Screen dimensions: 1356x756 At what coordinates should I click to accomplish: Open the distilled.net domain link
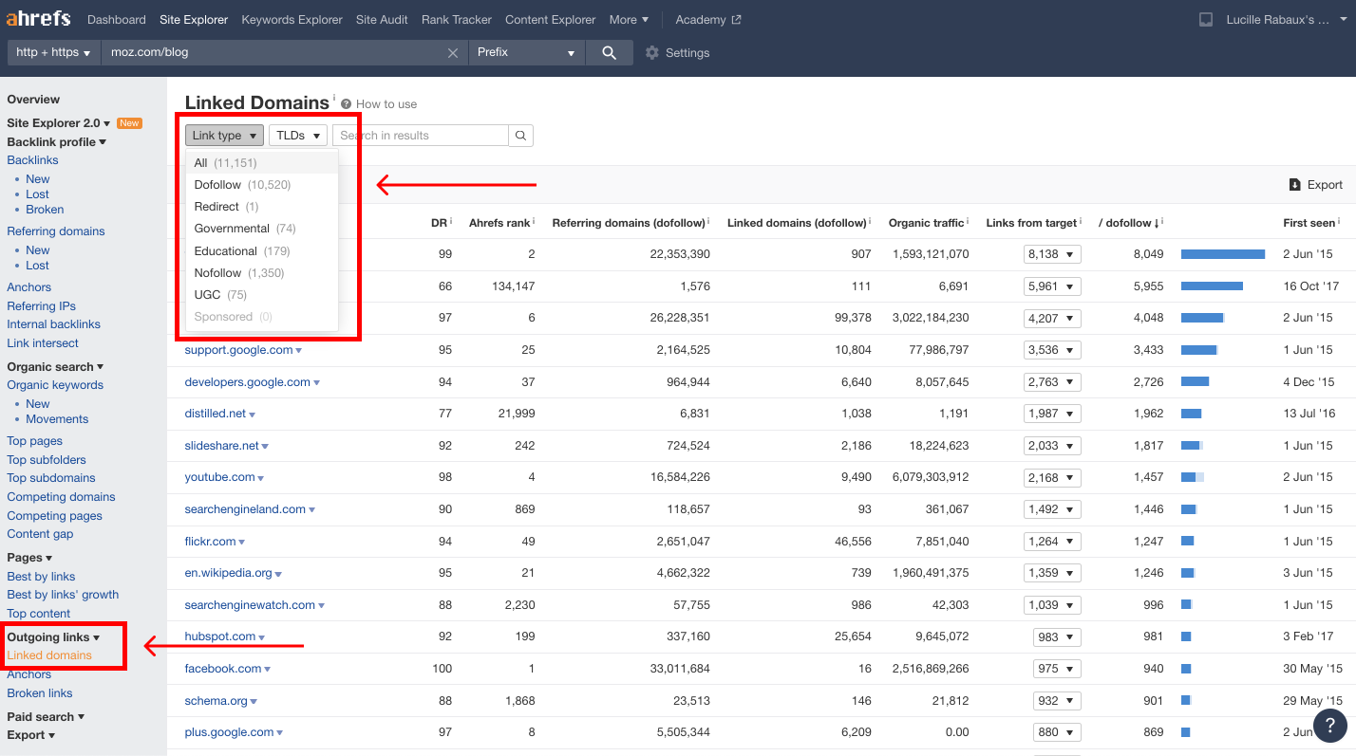pos(216,414)
